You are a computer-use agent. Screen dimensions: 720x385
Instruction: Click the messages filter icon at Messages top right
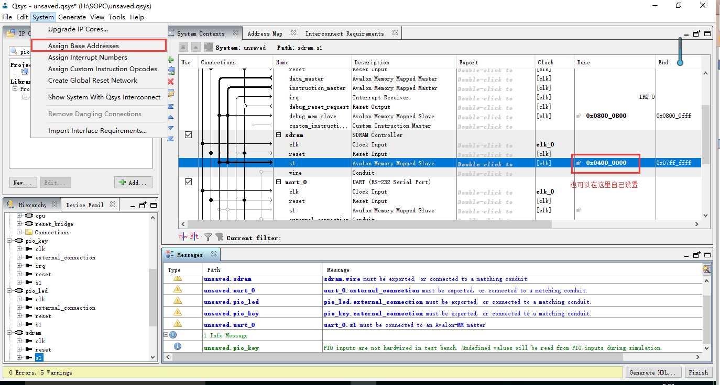click(707, 269)
